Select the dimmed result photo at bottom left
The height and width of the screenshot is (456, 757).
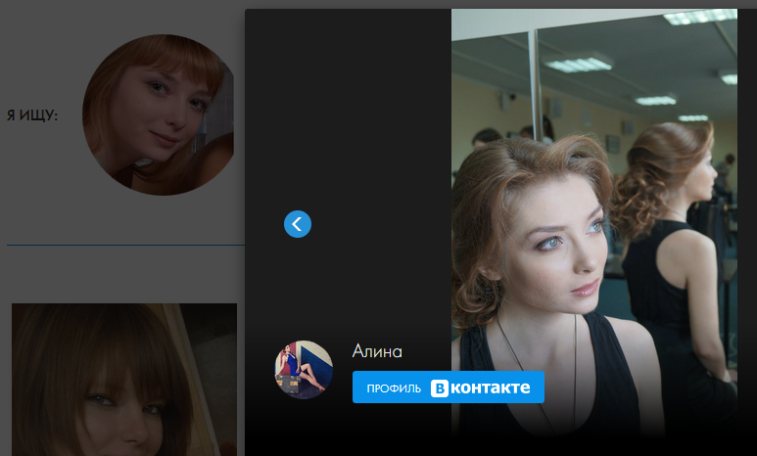124,380
